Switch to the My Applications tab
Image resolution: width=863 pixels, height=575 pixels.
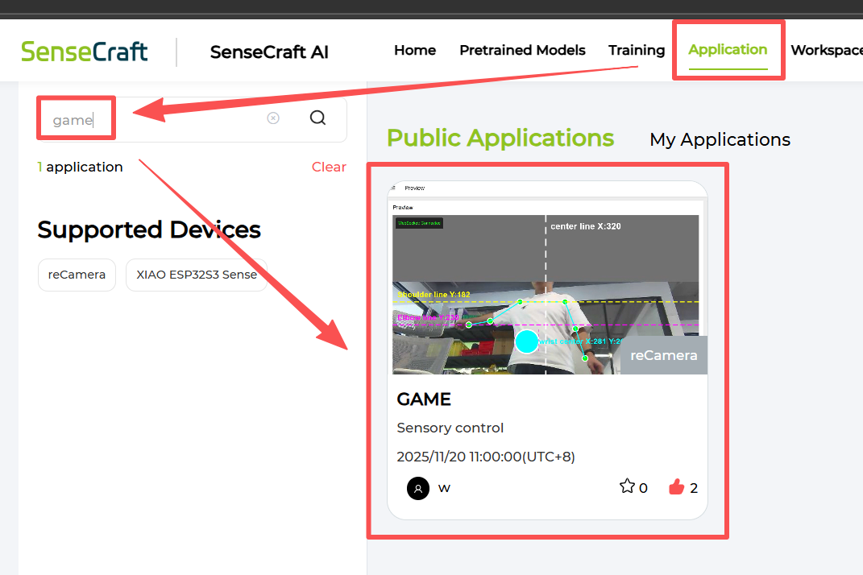pyautogui.click(x=720, y=140)
